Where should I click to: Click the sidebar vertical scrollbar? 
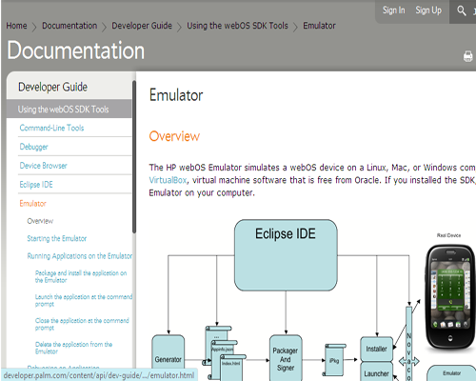tap(134, 157)
